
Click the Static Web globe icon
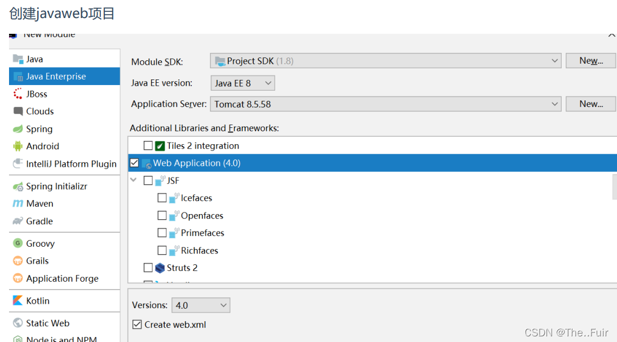(x=17, y=323)
